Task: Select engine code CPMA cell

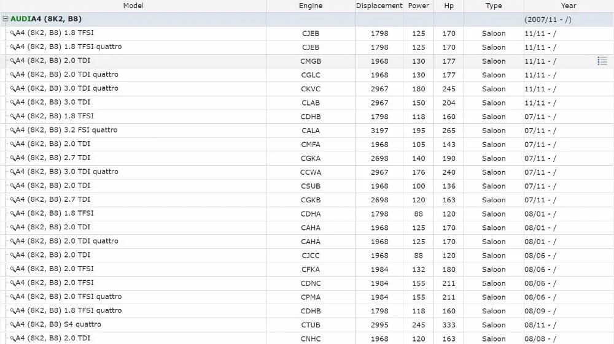Action: (311, 297)
